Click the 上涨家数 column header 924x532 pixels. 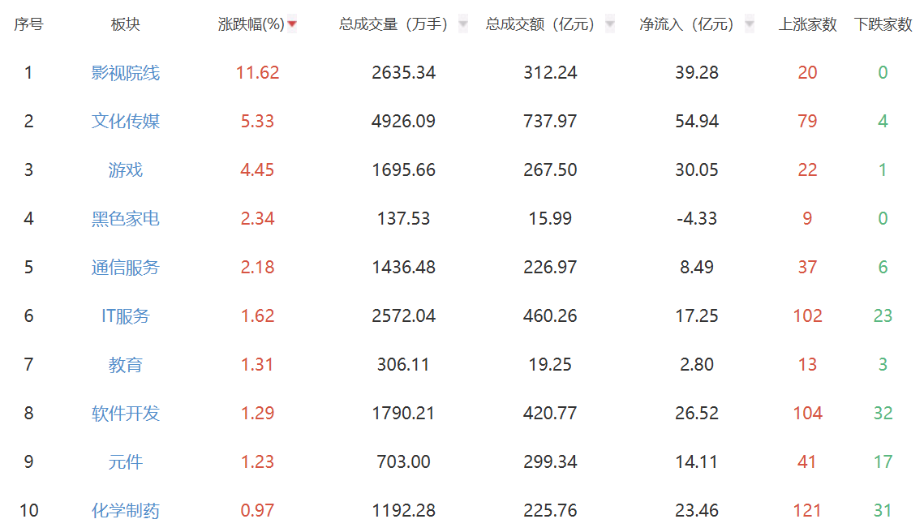[x=807, y=24]
